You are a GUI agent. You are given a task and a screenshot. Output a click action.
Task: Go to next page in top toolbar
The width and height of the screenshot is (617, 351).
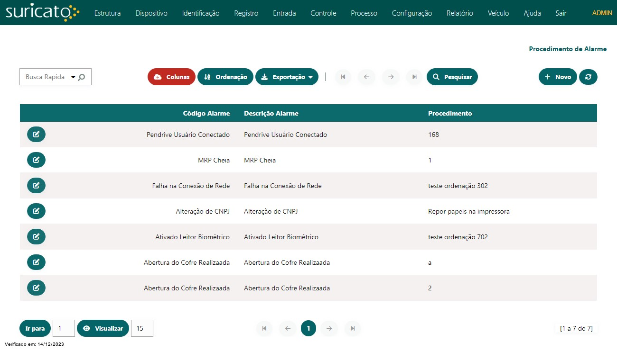click(x=391, y=77)
